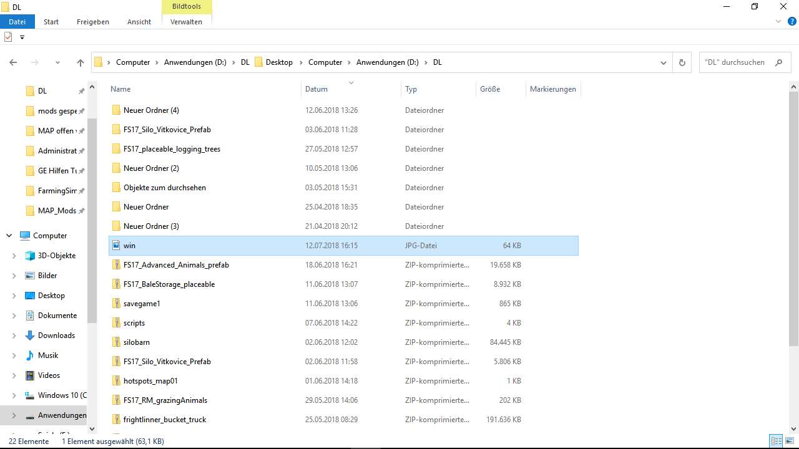Select the Neuer Ordner (3) folder

(343, 226)
